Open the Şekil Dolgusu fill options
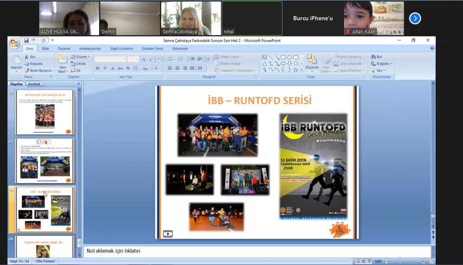This screenshot has width=463, height=265. click(350, 57)
